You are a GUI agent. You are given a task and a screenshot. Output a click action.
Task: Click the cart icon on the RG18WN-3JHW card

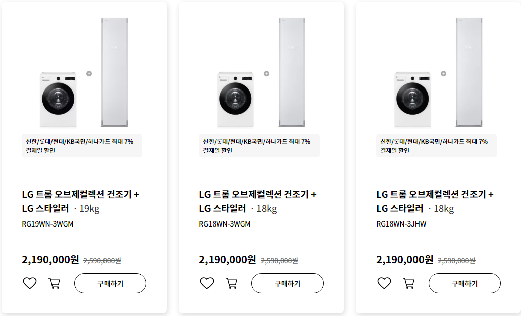tap(408, 283)
